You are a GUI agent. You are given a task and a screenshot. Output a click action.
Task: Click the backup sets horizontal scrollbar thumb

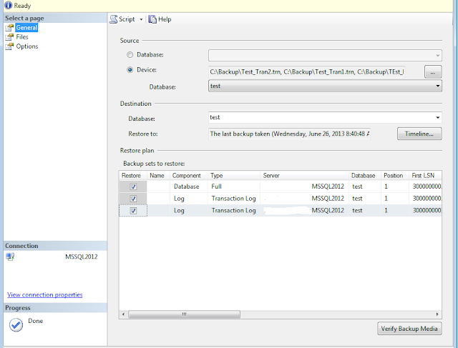point(185,314)
